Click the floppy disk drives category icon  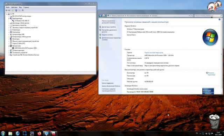[11, 23]
